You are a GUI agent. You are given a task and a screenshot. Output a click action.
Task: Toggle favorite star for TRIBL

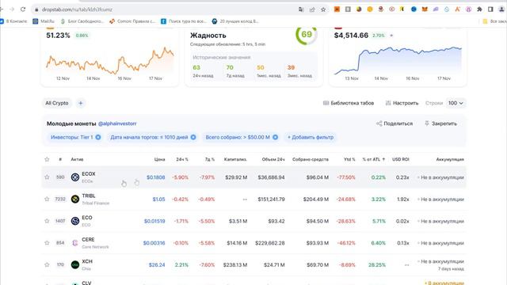click(x=47, y=199)
